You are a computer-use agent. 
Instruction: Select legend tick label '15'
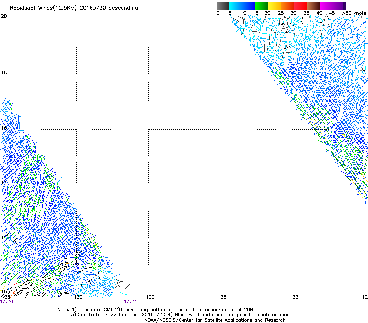pyautogui.click(x=255, y=13)
